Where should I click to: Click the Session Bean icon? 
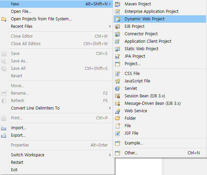pyautogui.click(x=117, y=96)
